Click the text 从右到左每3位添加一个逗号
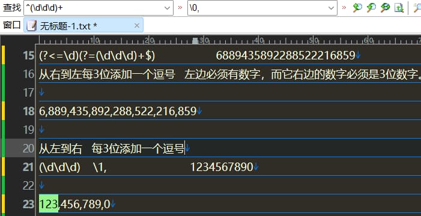The height and width of the screenshot is (216, 421). click(107, 74)
